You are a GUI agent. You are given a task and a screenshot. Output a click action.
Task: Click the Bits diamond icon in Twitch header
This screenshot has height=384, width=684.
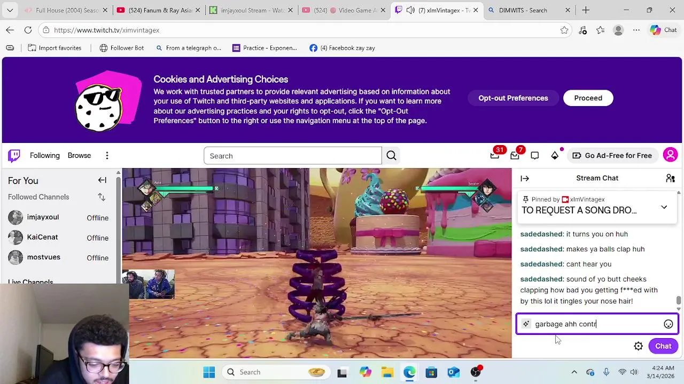pyautogui.click(x=555, y=156)
